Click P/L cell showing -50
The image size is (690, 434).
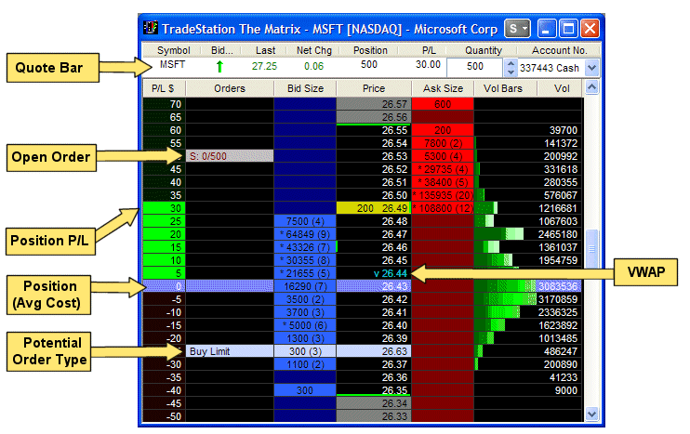pos(165,416)
